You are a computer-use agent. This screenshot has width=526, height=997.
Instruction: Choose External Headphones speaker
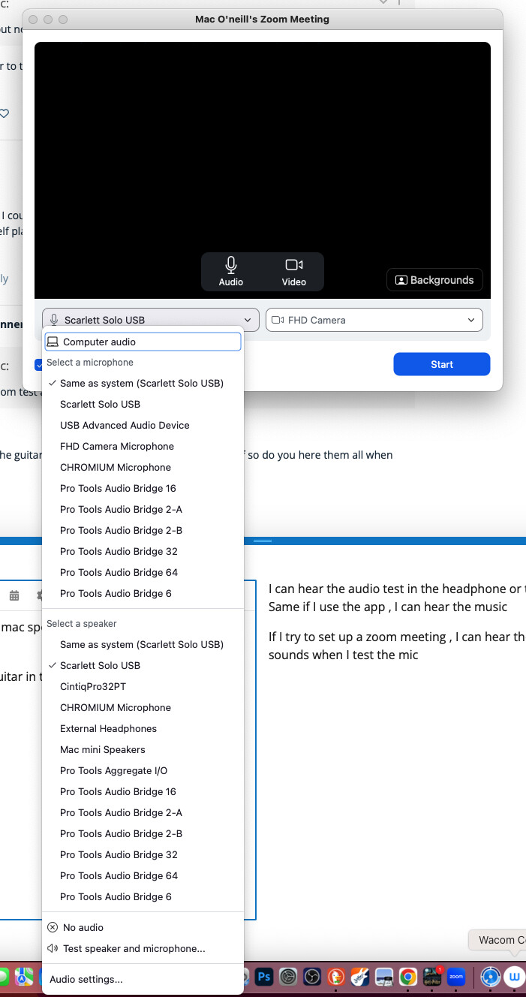click(143, 728)
